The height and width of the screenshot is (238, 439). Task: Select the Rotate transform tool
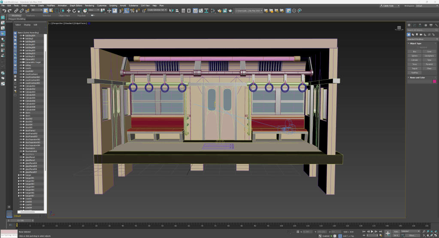(74, 10)
